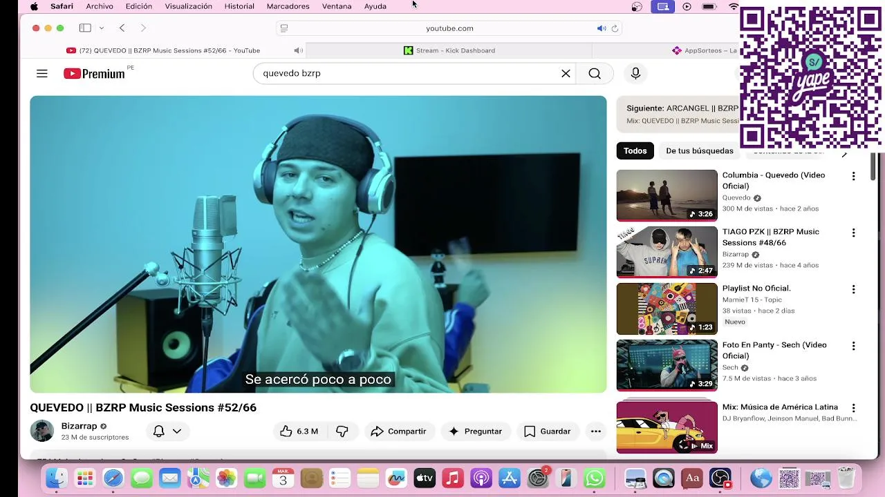The height and width of the screenshot is (497, 885).
Task: Open the Edición menu
Action: pos(139,6)
